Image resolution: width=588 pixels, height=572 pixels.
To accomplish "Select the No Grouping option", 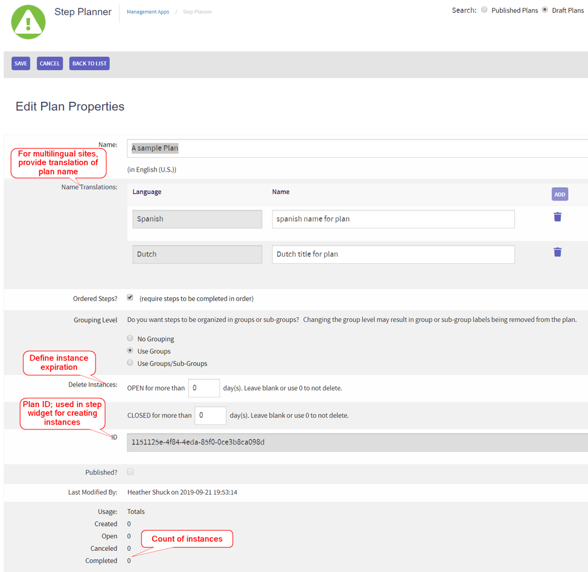I will click(x=130, y=339).
